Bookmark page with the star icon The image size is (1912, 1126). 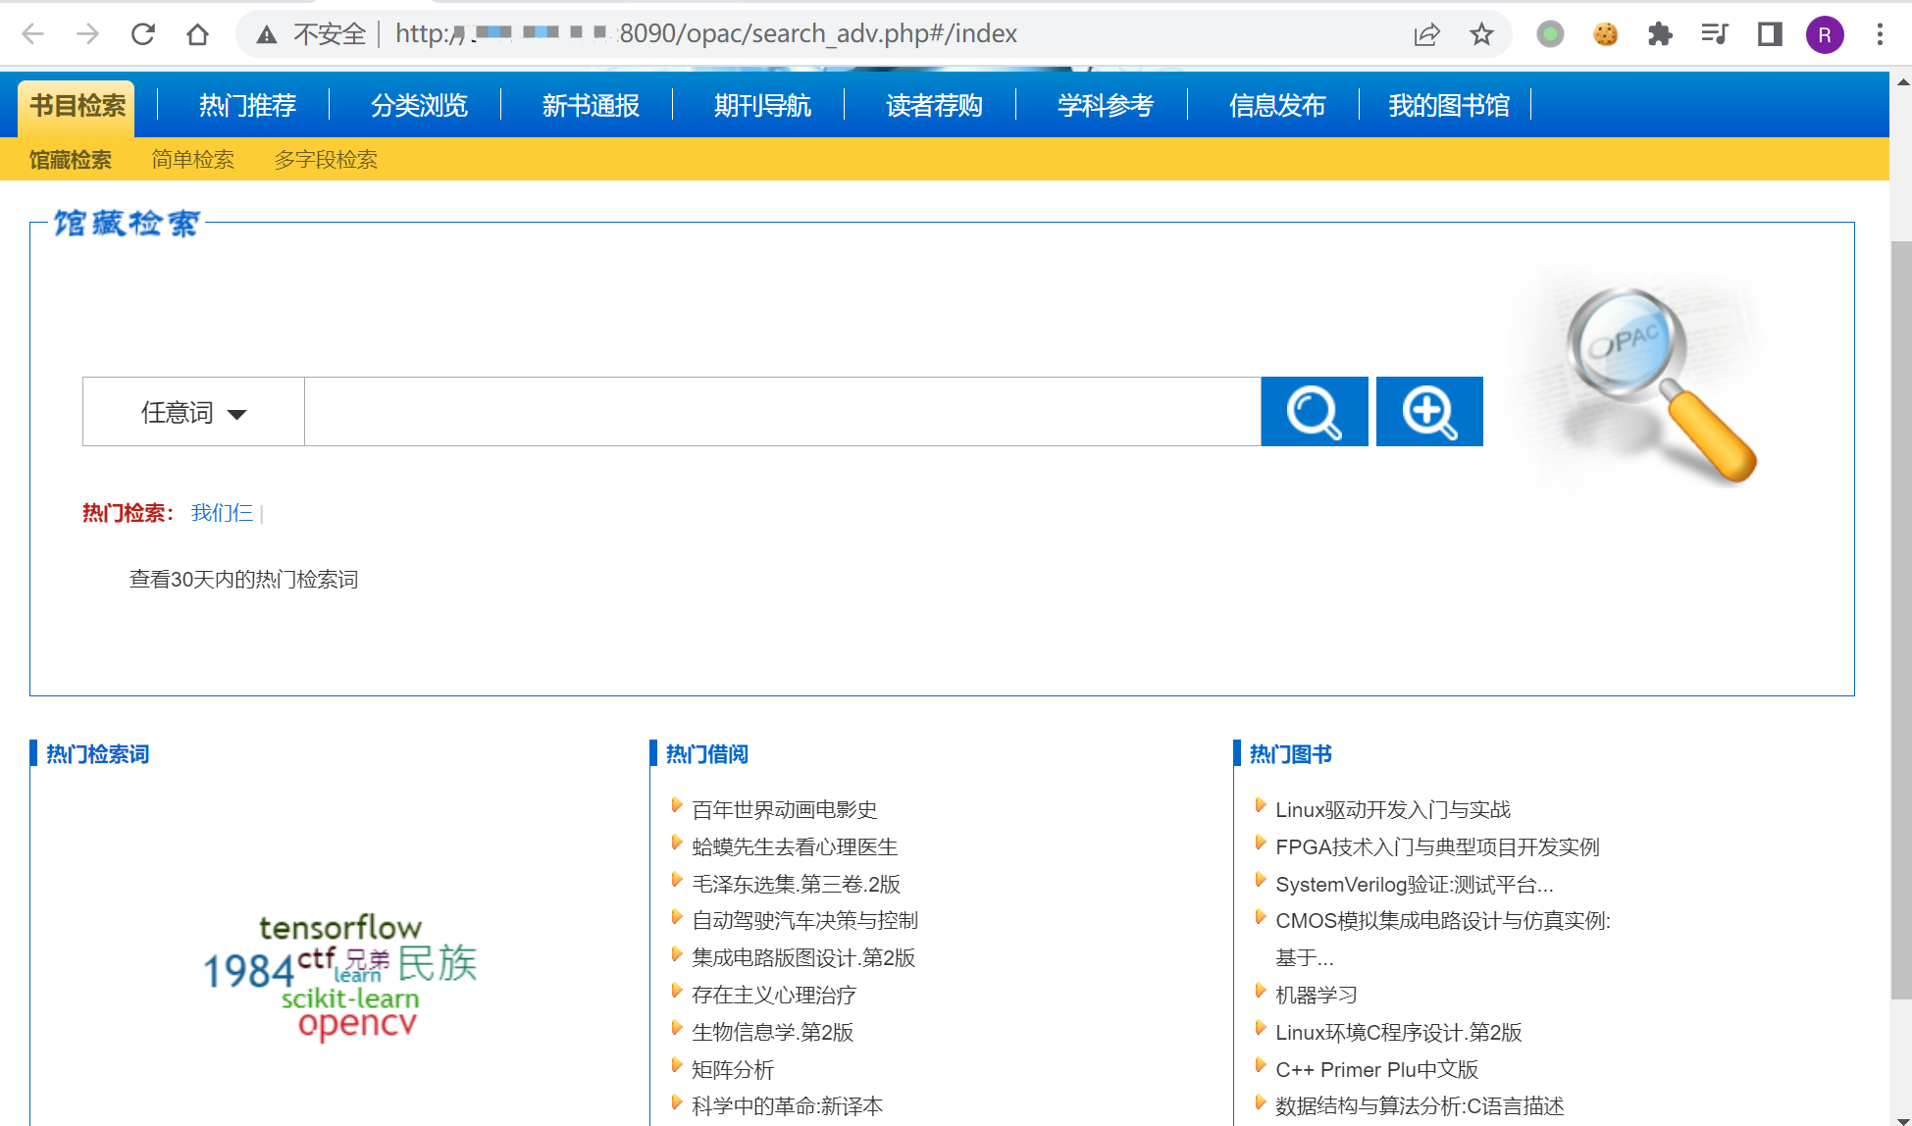(1480, 34)
